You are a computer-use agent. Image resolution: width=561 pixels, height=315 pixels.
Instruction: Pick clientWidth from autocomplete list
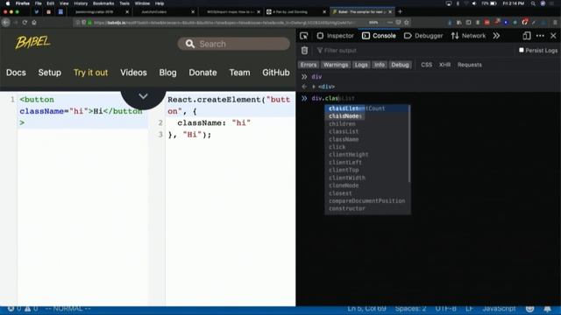(366, 178)
